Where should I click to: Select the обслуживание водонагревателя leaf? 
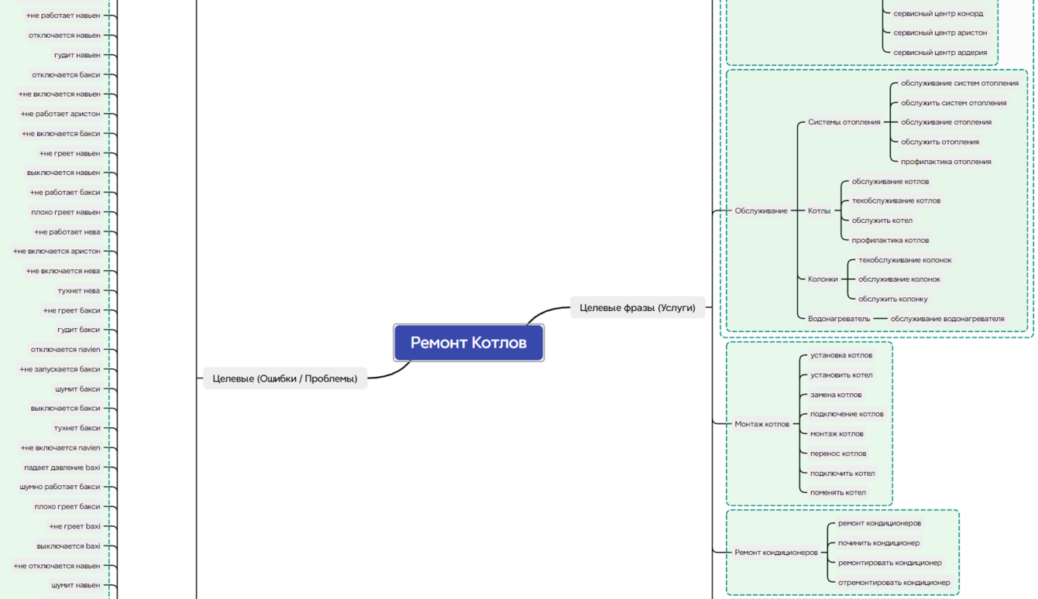click(947, 318)
